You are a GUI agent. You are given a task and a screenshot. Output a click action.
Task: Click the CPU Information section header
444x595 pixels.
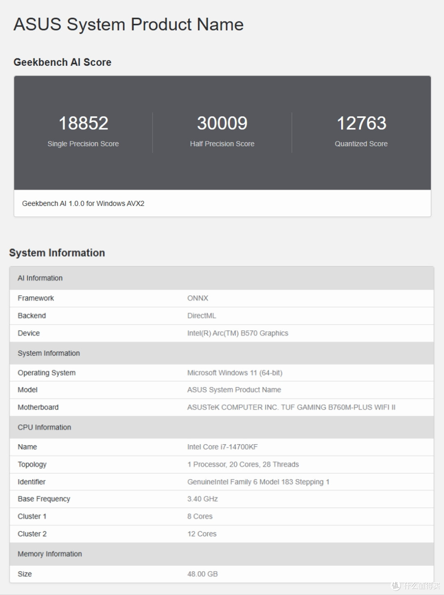(222, 427)
